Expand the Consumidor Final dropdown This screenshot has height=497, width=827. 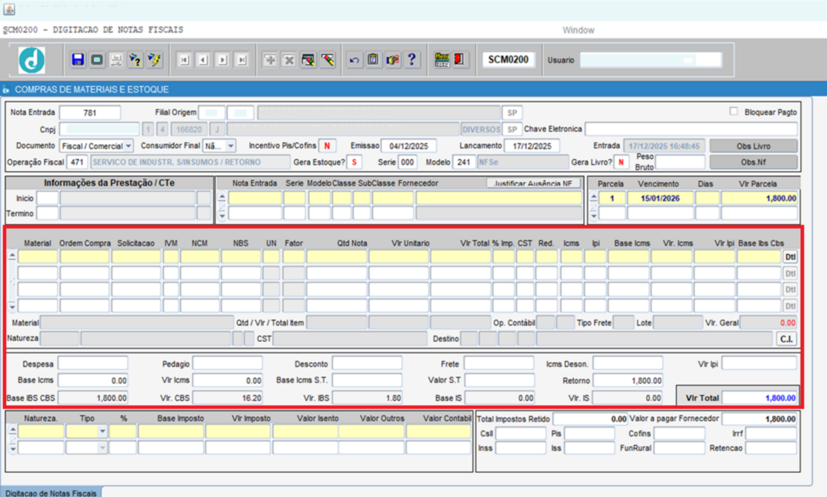pyautogui.click(x=231, y=146)
